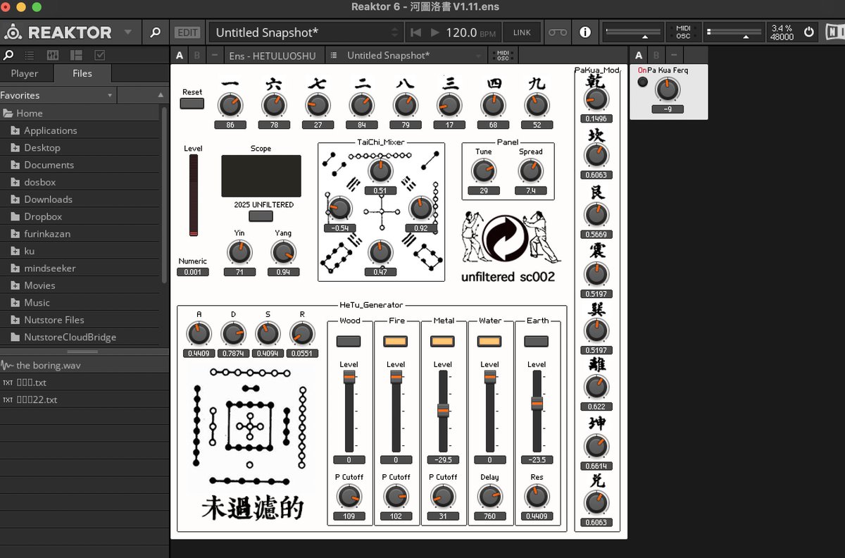
Task: Toggle the Metal generator button
Action: click(x=442, y=341)
